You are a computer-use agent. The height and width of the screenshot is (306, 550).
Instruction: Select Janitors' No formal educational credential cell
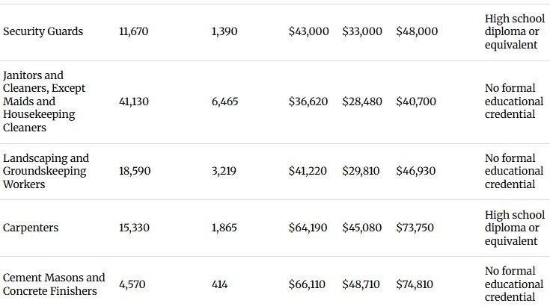pos(513,102)
